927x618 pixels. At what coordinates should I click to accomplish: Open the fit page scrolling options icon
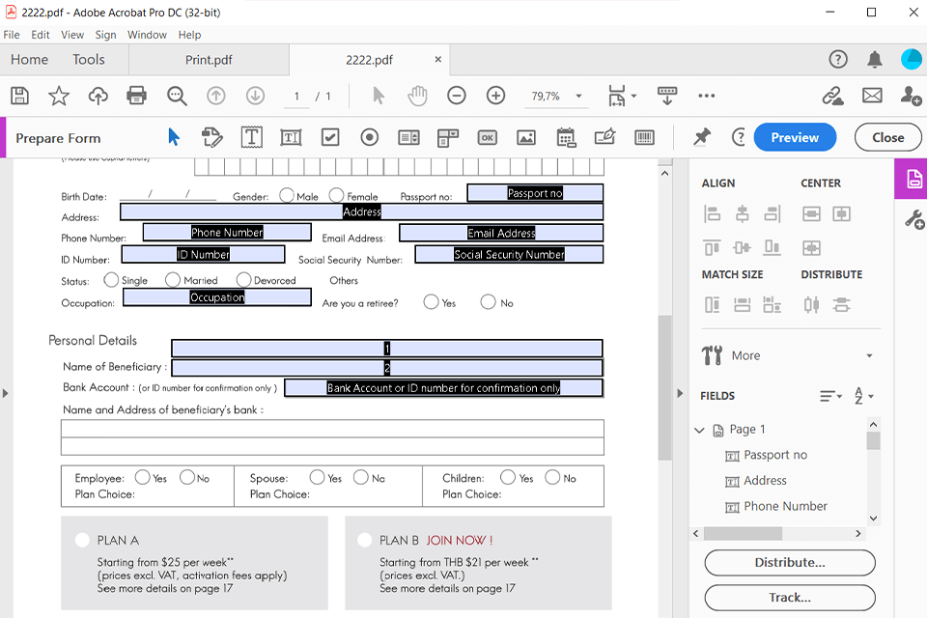tap(621, 96)
